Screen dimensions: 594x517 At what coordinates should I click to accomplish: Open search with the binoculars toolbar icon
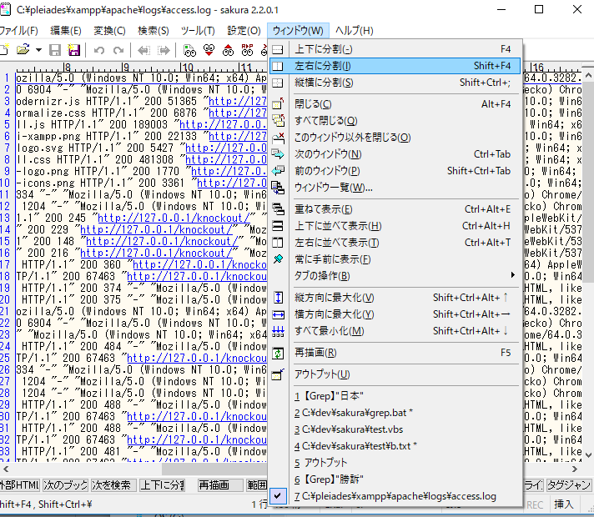click(189, 50)
